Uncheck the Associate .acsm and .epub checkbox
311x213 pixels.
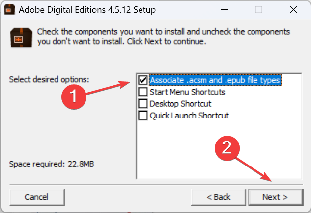[x=143, y=80]
